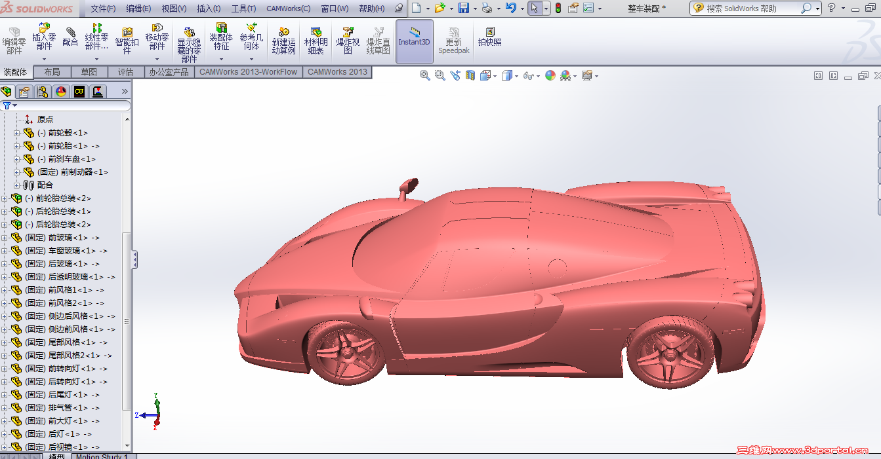Screen dimensions: 881x459
Task: Click the Save icon in the title toolbar
Action: pos(464,9)
